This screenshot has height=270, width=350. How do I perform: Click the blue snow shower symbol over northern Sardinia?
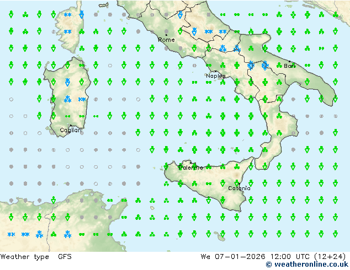click(67, 82)
